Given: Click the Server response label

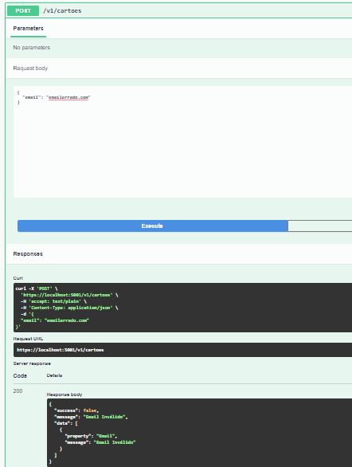Looking at the screenshot, I should click(x=32, y=363).
